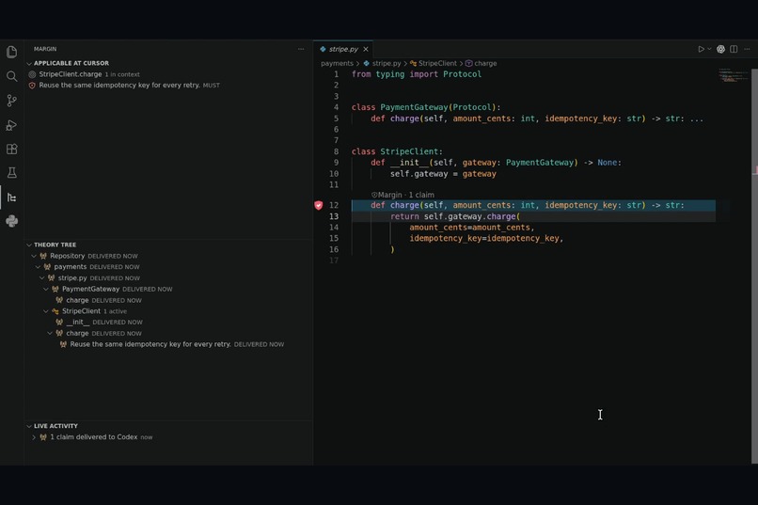Open the Python view in activity bar
Viewport: 758px width, 505px height.
click(11, 221)
